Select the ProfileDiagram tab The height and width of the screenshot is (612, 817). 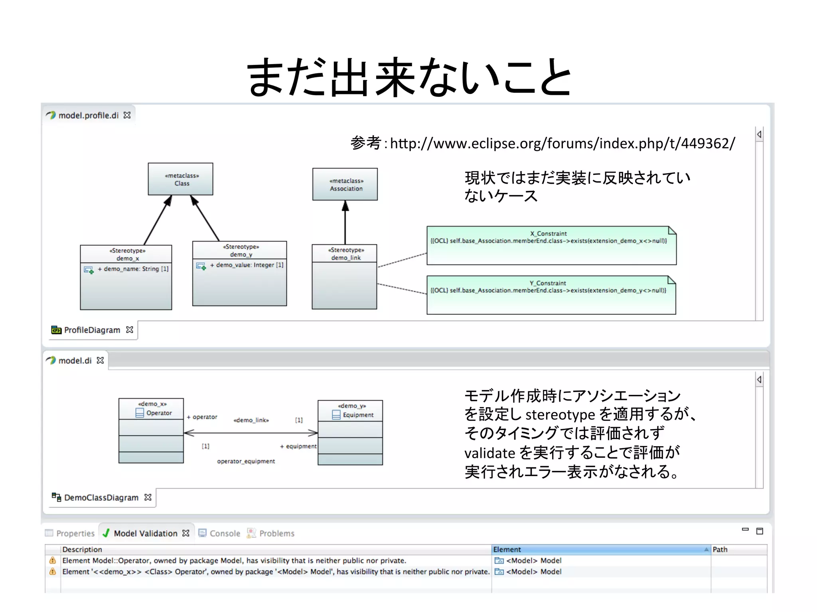pos(92,330)
